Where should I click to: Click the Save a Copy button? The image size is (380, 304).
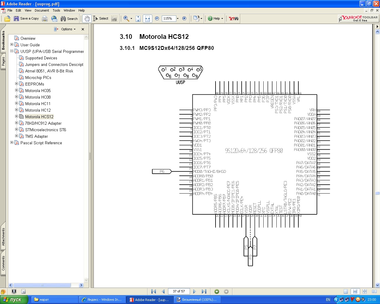tap(26, 19)
